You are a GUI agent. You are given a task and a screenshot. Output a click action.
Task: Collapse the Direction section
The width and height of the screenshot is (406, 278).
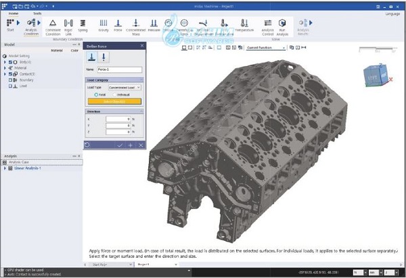(141, 111)
